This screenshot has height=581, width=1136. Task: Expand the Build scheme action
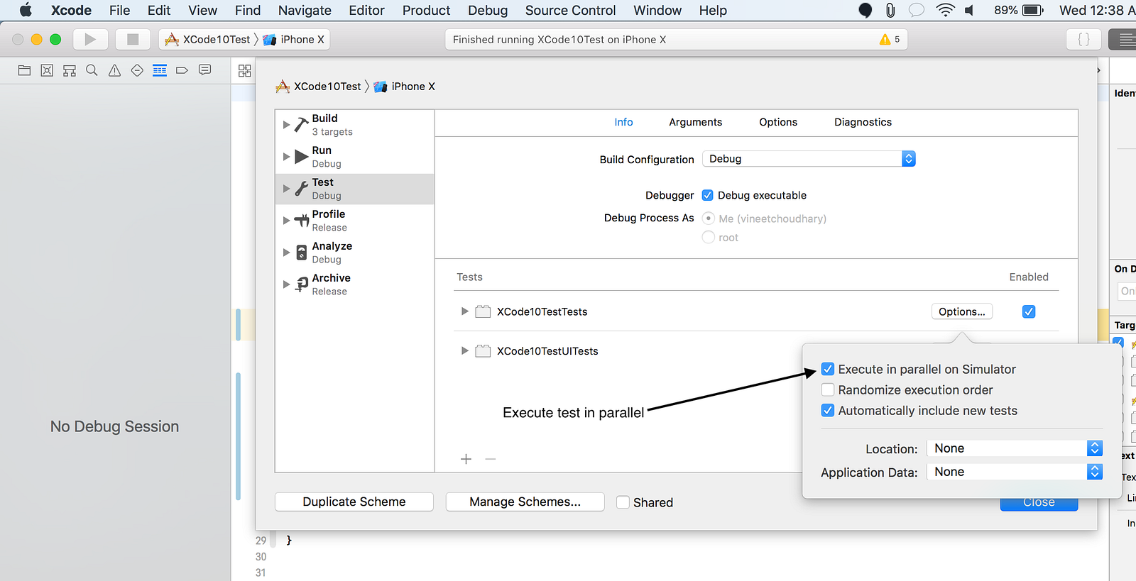point(287,125)
